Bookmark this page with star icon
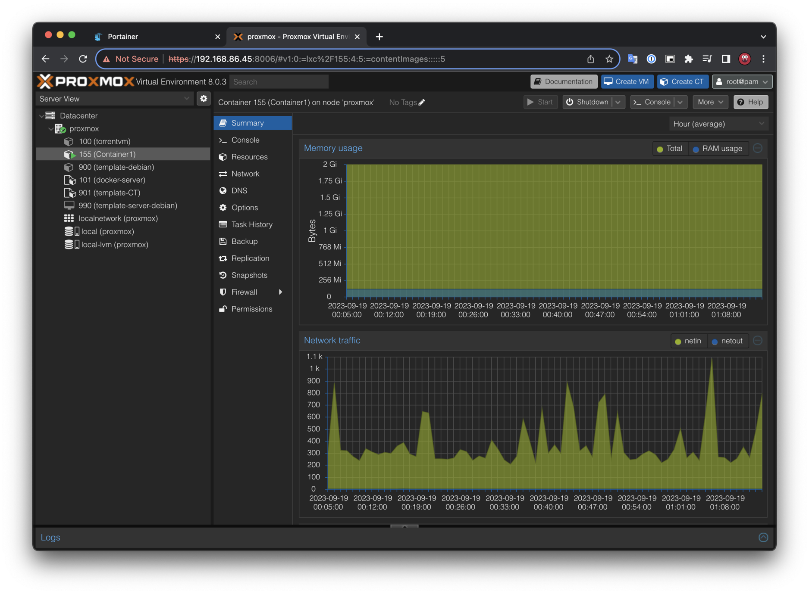Image resolution: width=809 pixels, height=594 pixels. 609,59
